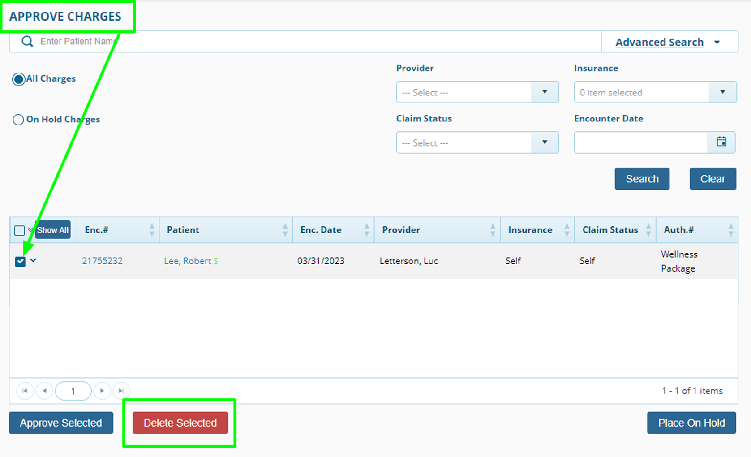751x457 pixels.
Task: Go to the first page
Action: (25, 391)
